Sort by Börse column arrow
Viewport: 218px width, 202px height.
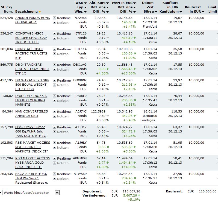tap(156, 12)
